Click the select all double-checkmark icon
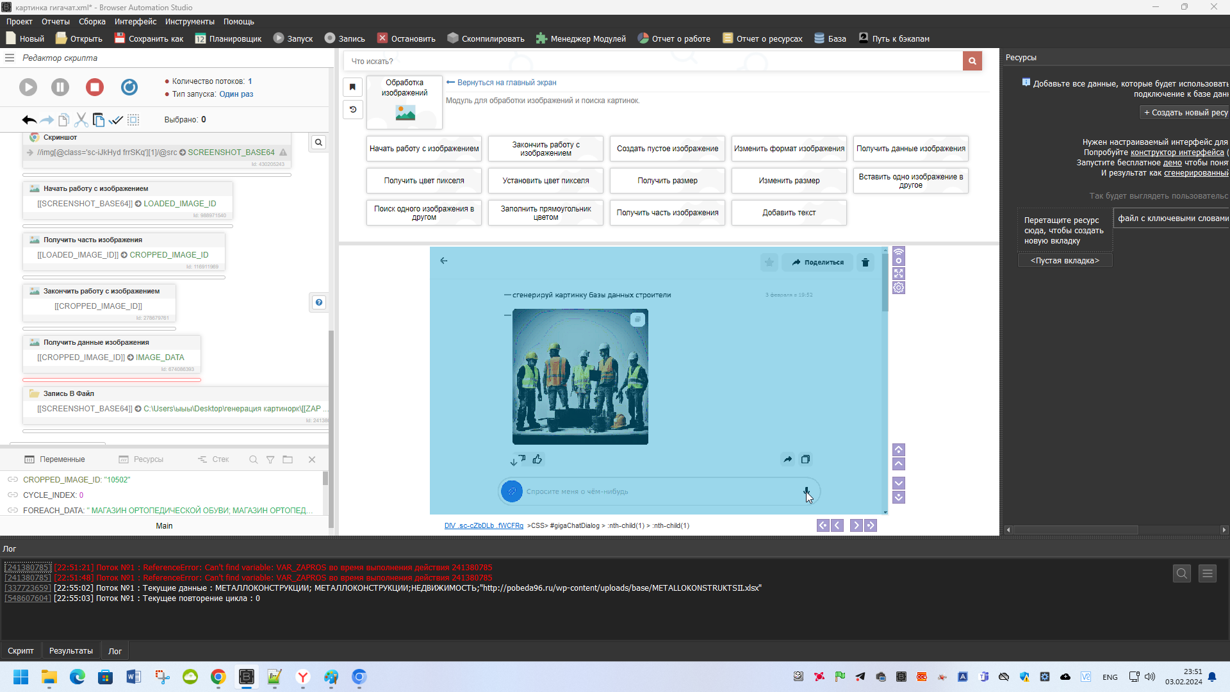Screen dimensions: 1230x692 click(x=116, y=120)
